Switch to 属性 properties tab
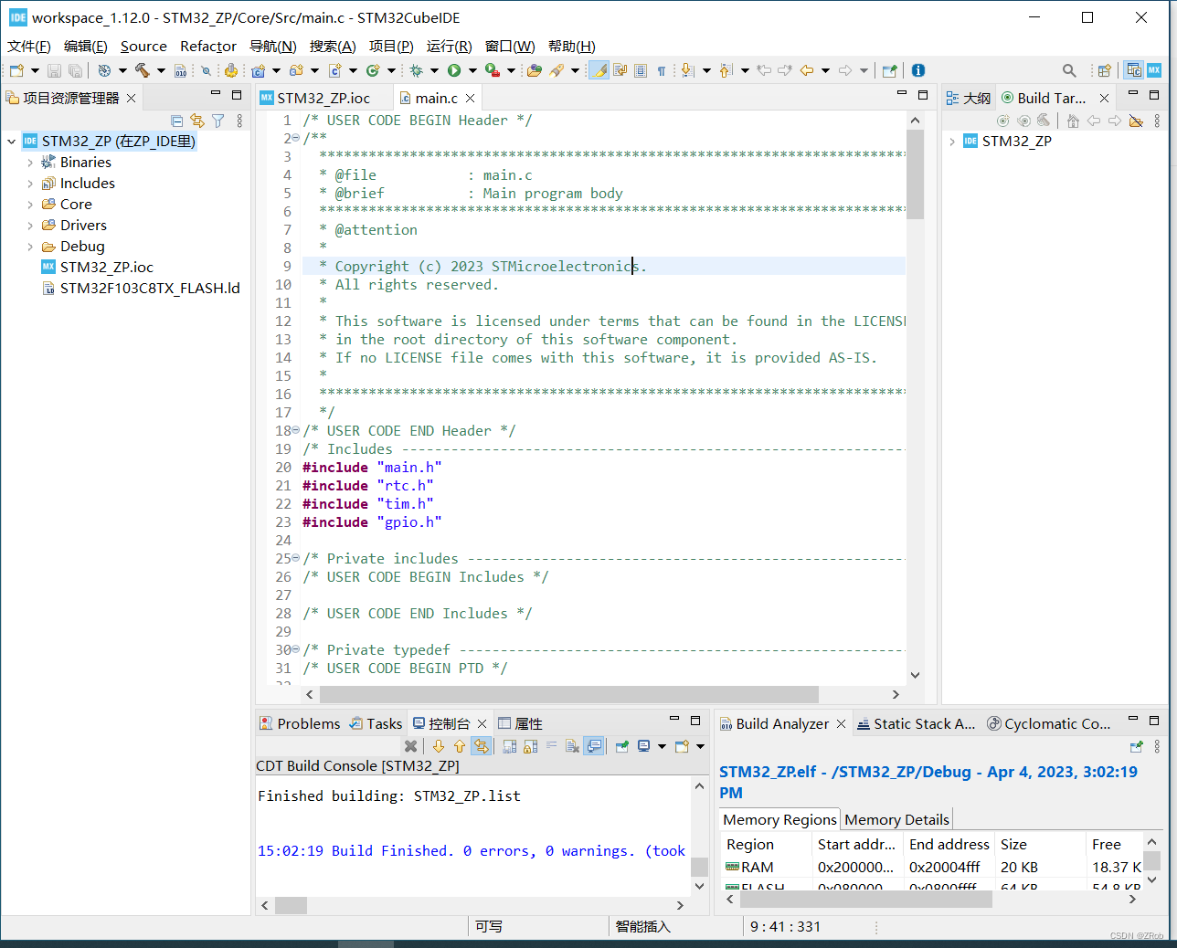Screen dimensions: 1177x948 pos(521,723)
